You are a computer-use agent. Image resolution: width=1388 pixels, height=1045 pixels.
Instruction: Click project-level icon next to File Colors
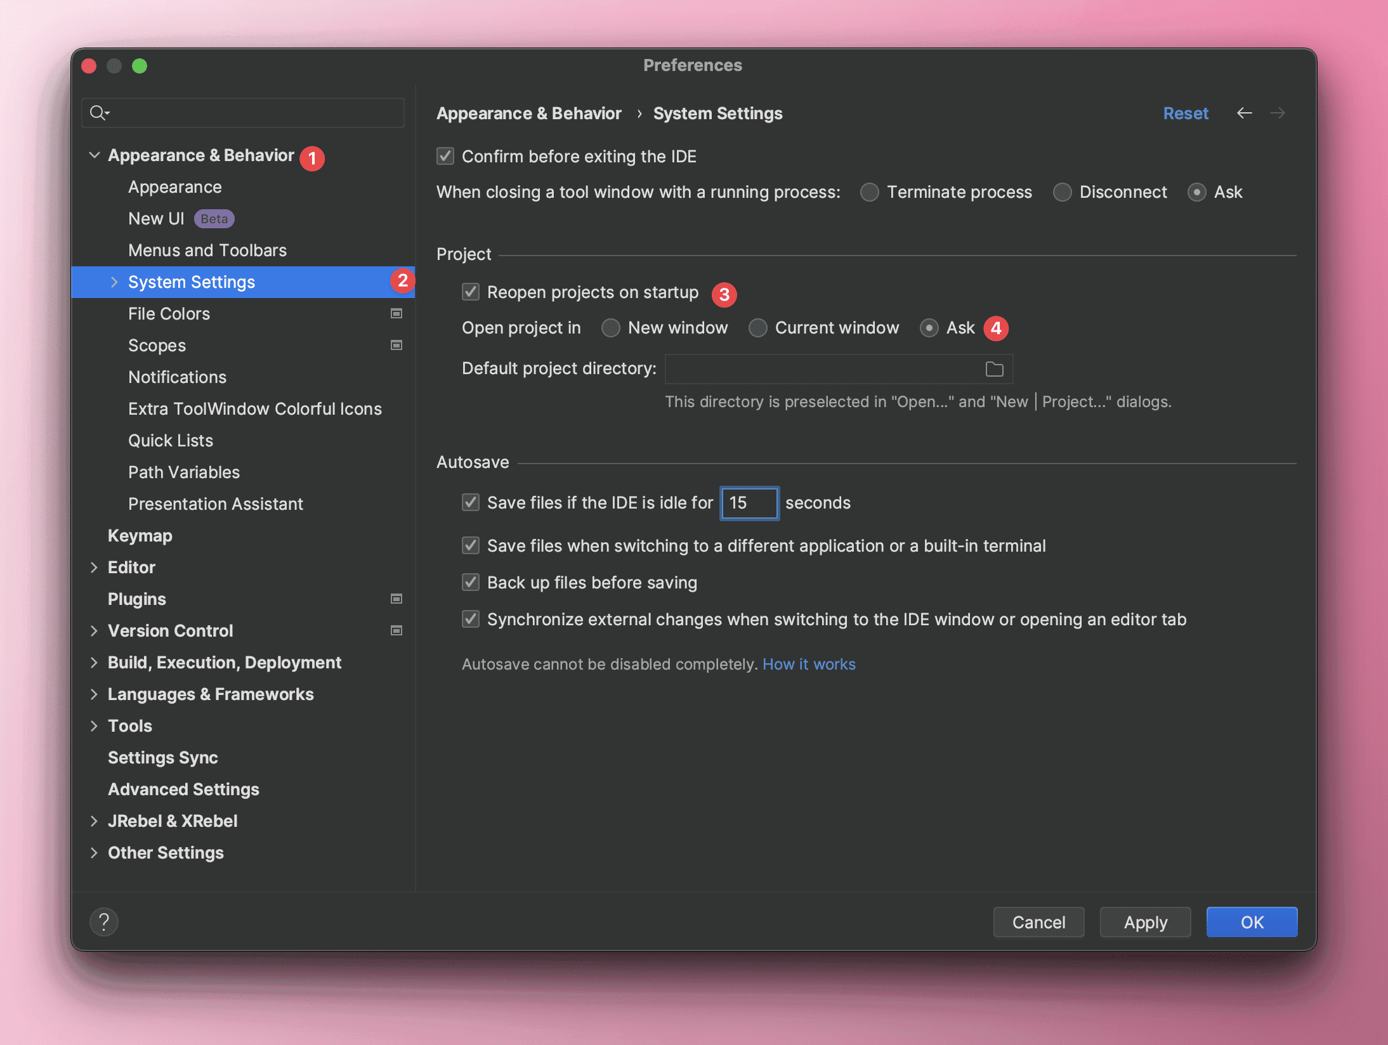tap(396, 313)
